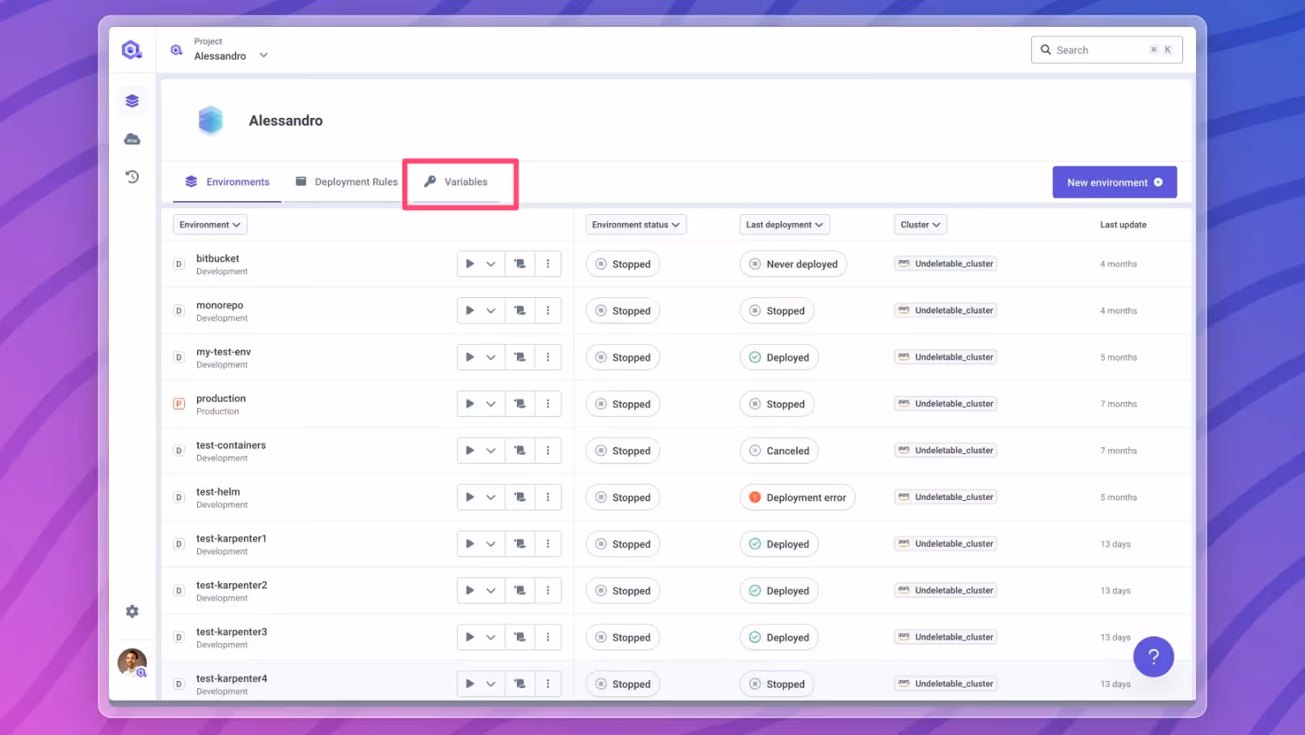Click the New environment button
Screen dimensions: 1305x735
[x=1114, y=183]
